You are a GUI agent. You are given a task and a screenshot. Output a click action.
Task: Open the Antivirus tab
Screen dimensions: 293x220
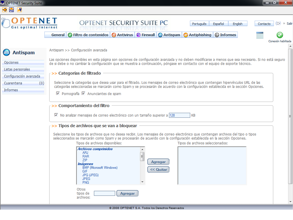[x=122, y=35]
